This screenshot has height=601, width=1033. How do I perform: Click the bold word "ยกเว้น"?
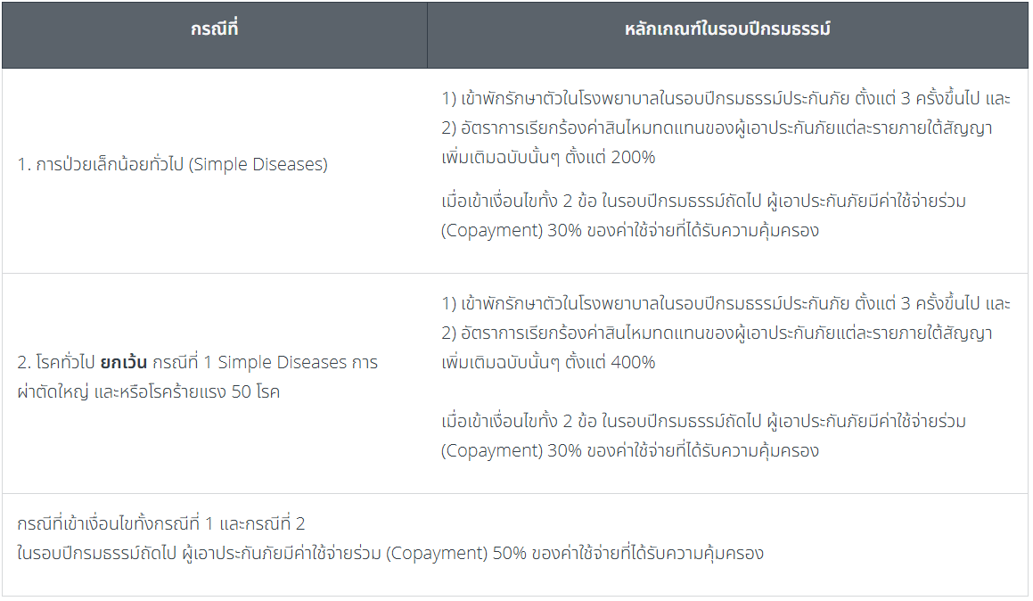(125, 363)
